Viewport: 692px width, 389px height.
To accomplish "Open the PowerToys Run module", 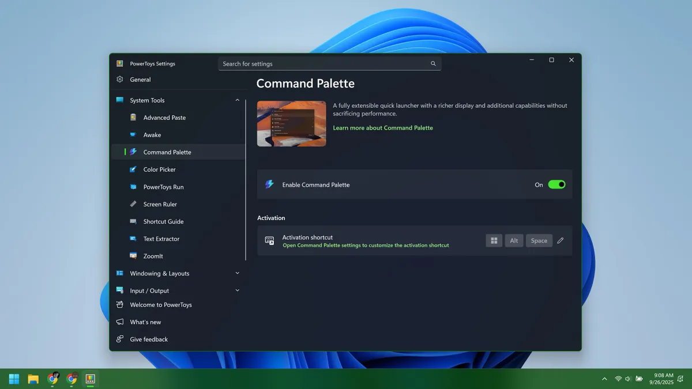I will (x=163, y=187).
